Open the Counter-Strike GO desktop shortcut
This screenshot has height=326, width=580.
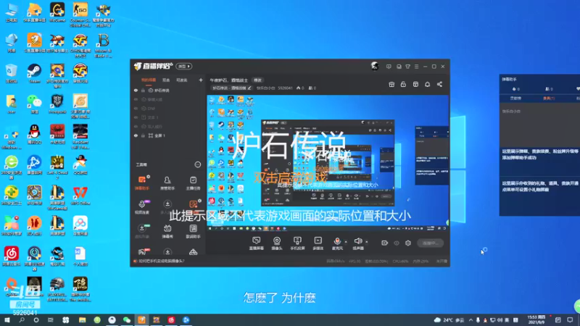tap(80, 14)
